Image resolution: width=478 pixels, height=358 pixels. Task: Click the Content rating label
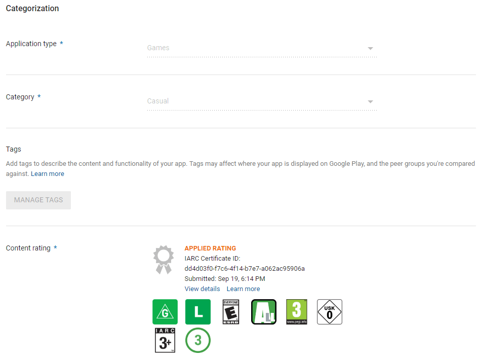point(28,248)
